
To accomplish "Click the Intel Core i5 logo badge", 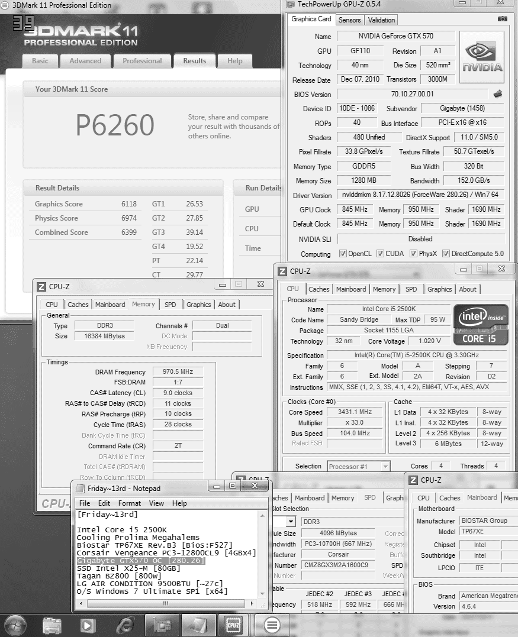I will tap(481, 325).
